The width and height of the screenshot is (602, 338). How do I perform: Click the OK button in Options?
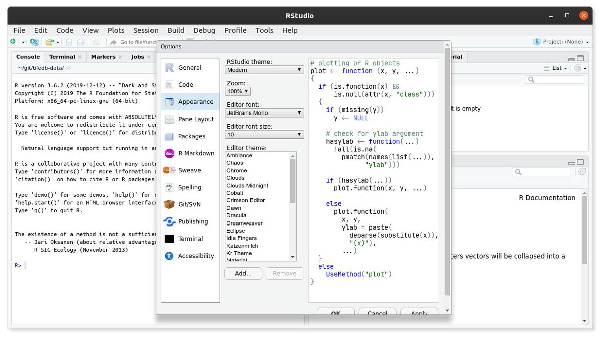click(336, 312)
